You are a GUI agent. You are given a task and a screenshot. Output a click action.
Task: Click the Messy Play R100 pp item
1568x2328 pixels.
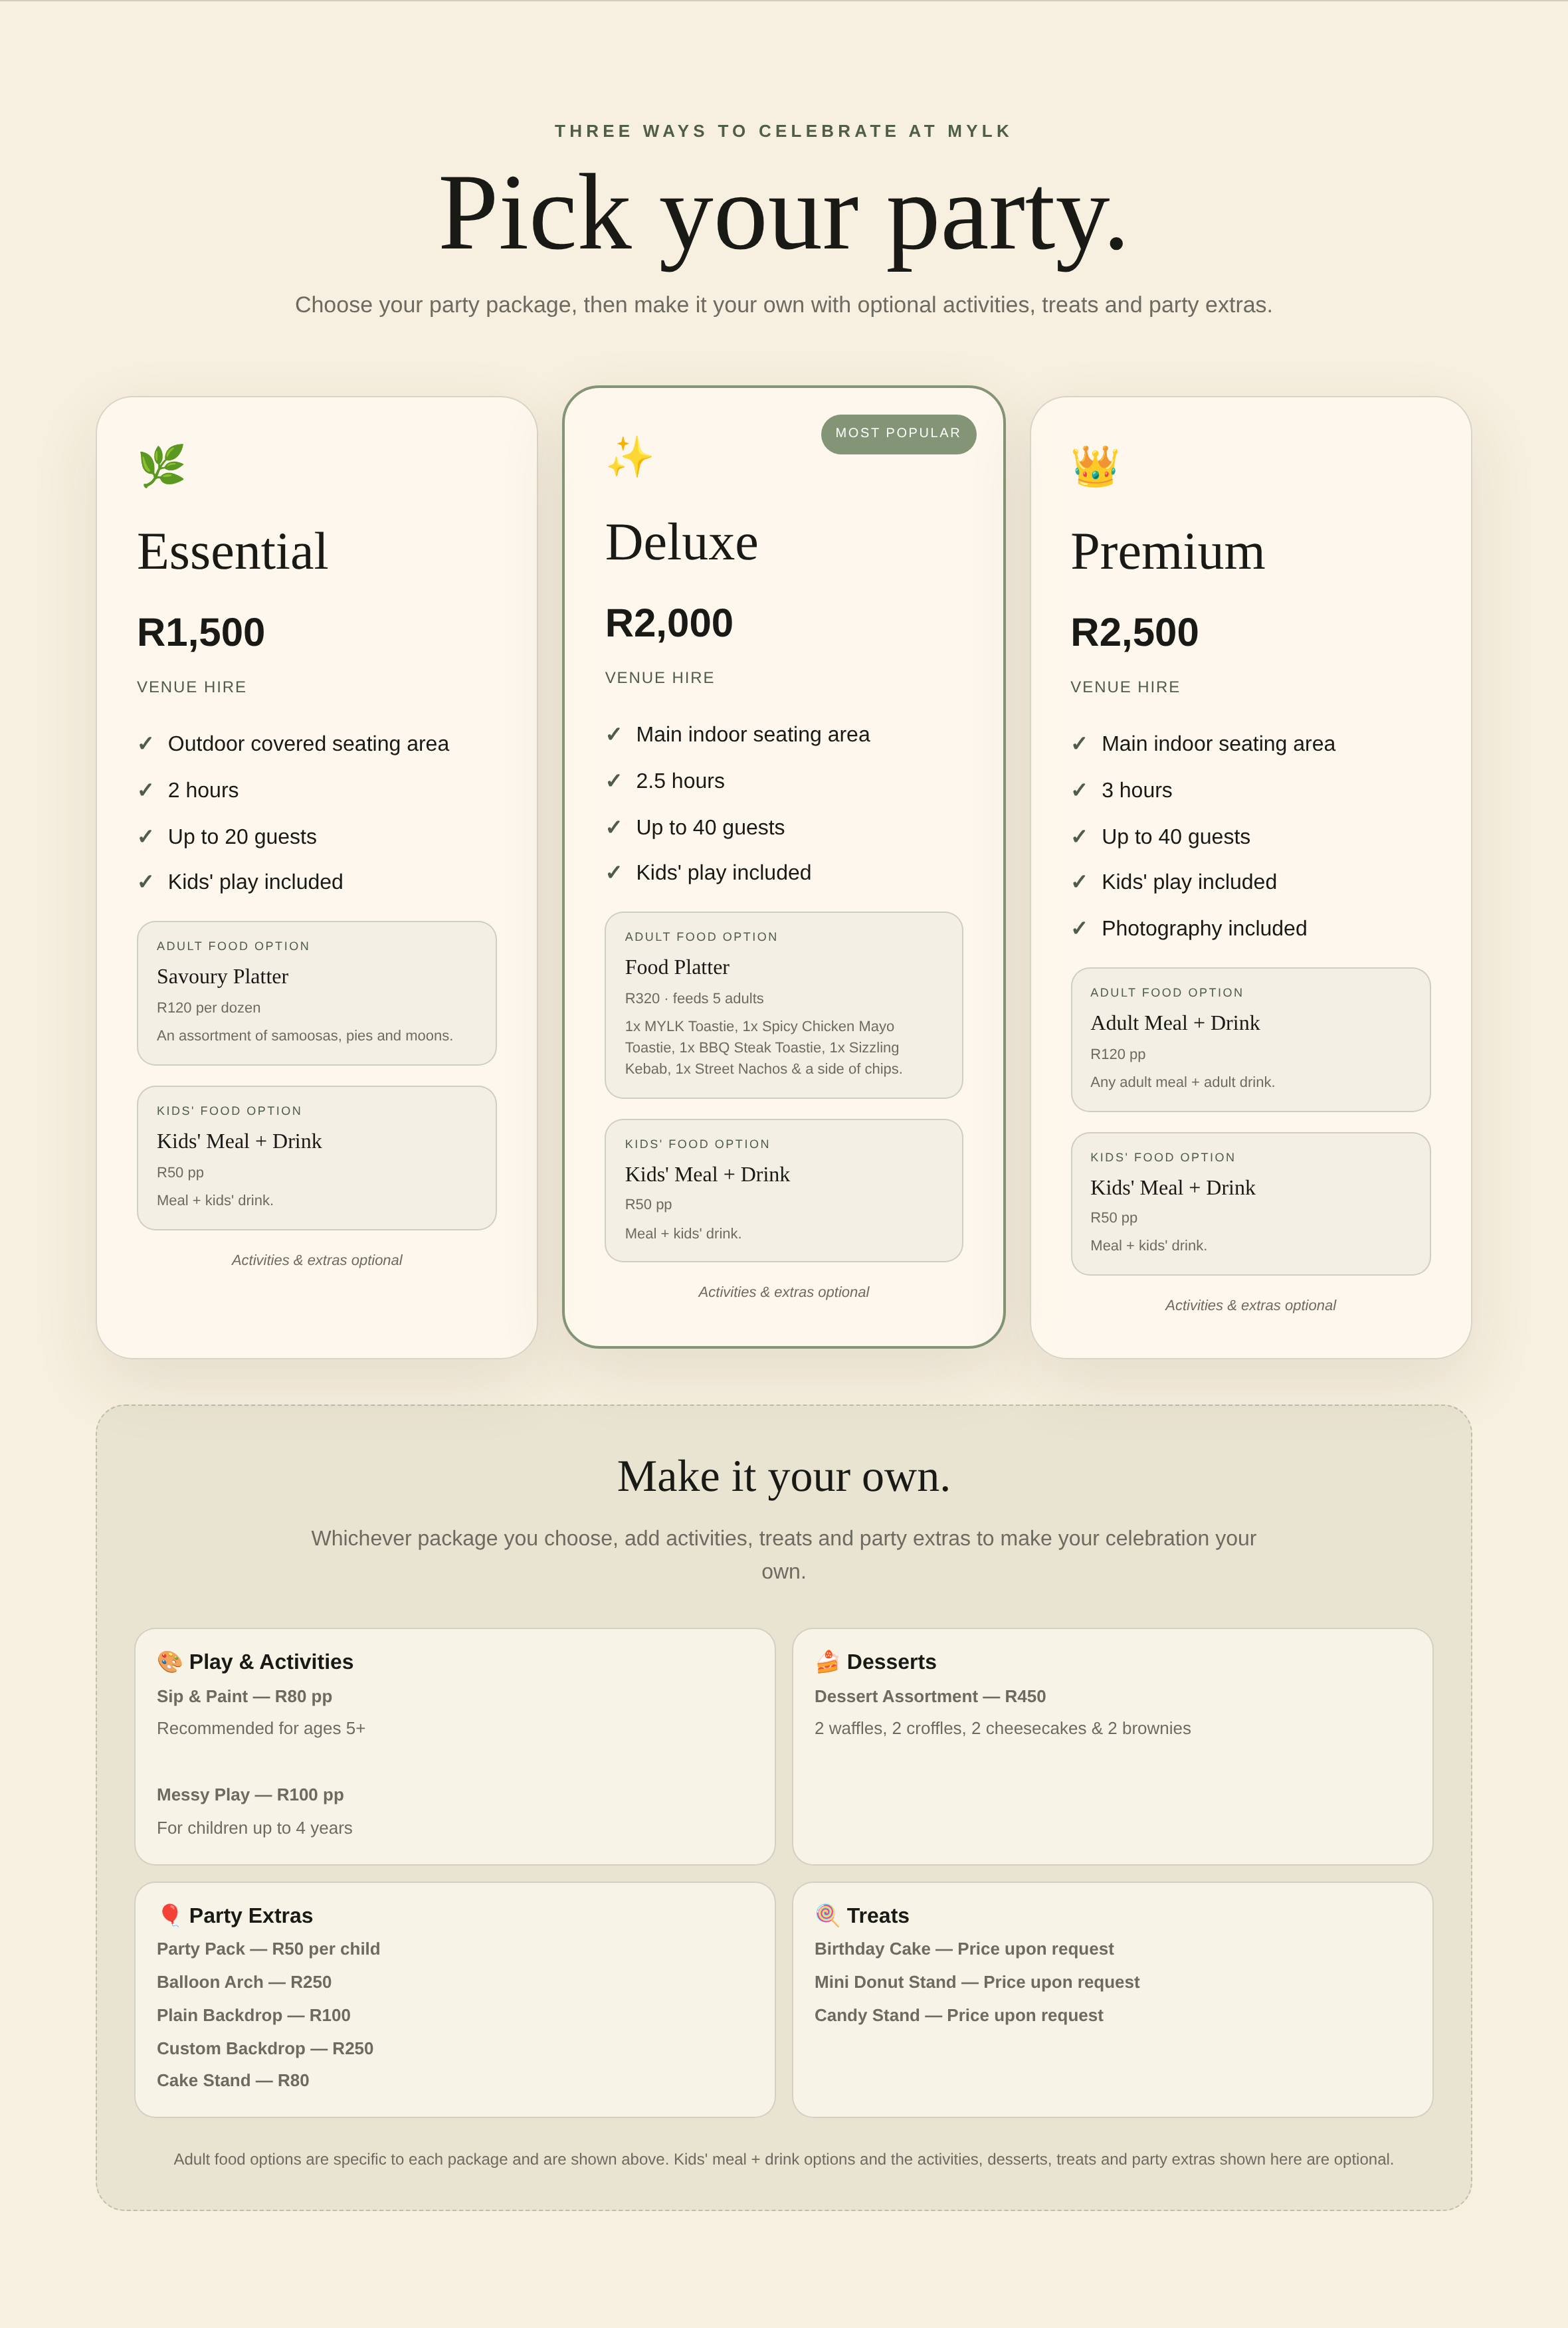[250, 1794]
